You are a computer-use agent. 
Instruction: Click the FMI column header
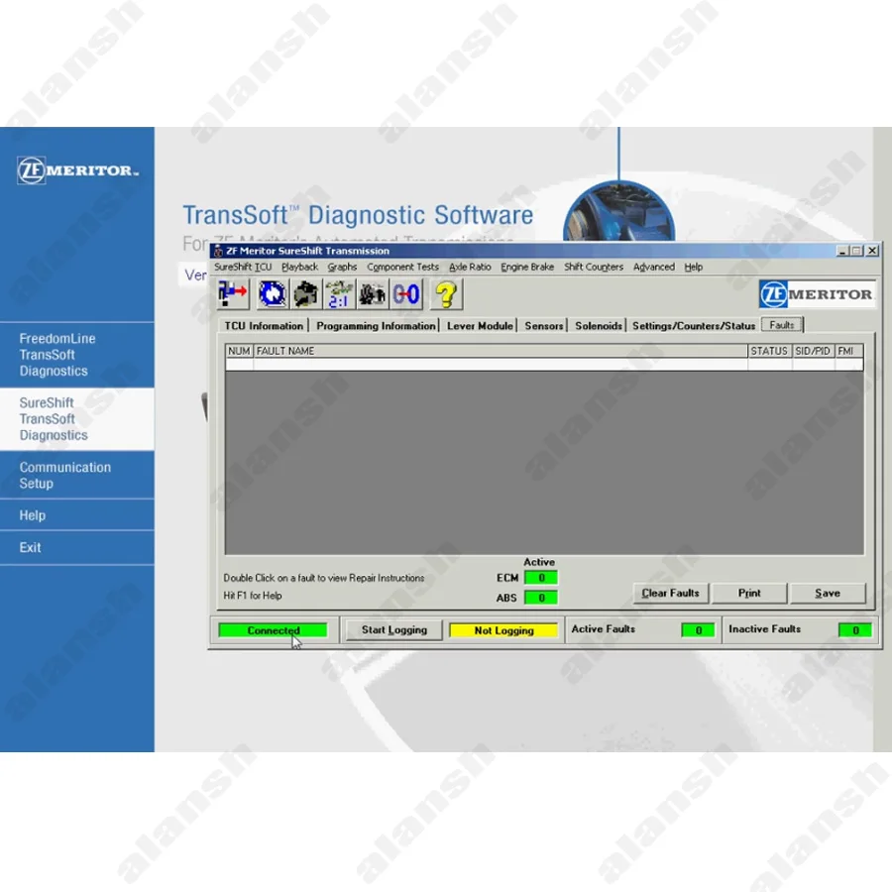[x=848, y=351]
